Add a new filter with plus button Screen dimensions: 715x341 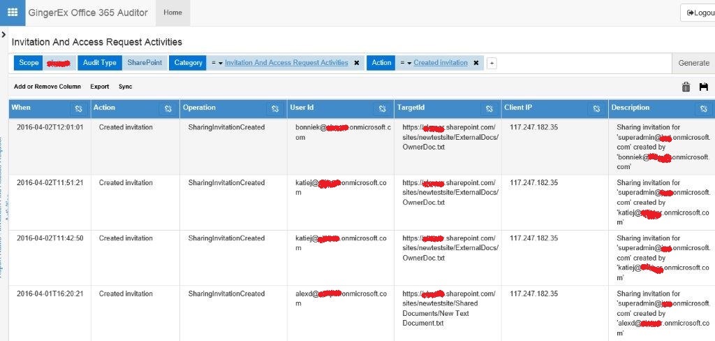coord(491,64)
